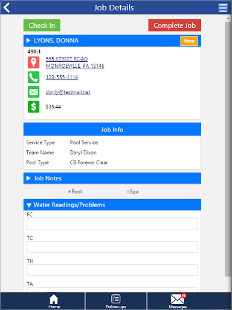Click the red Complete Job button
This screenshot has width=232, height=310.
pos(175,25)
